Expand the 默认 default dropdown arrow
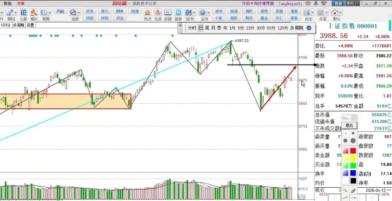This screenshot has height=201, width=392. click(x=340, y=12)
